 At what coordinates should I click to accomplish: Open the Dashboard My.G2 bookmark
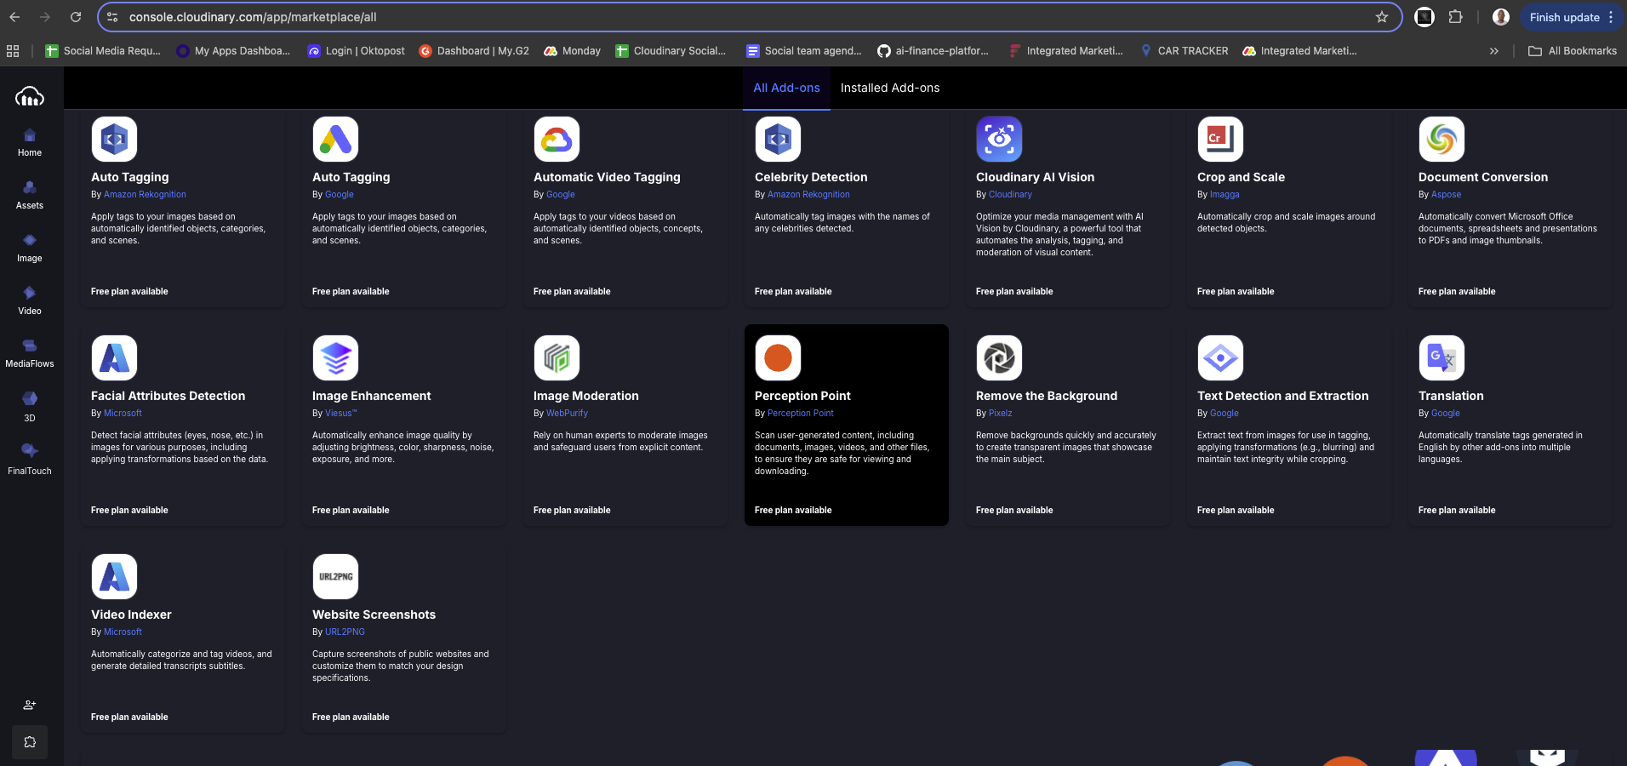474,51
